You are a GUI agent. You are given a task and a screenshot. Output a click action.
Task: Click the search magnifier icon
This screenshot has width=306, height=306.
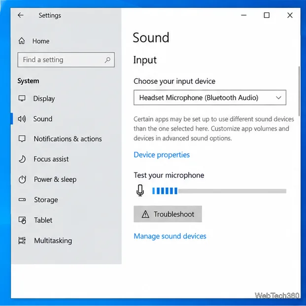coord(107,60)
